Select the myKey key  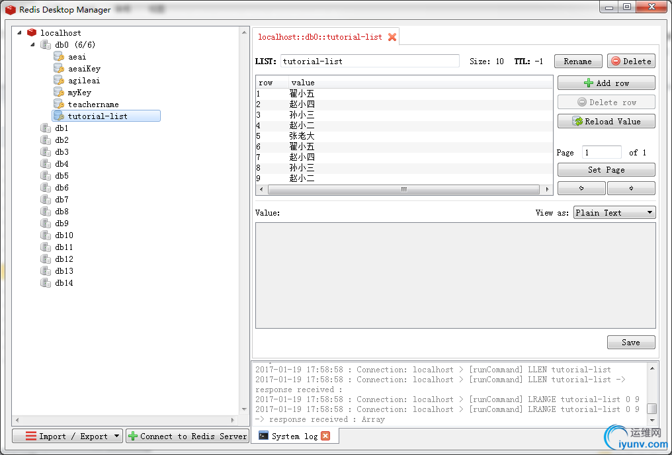(79, 93)
